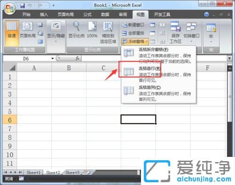Switch to Sheet3 worksheet tab
This screenshot has height=185, width=235.
pos(72,172)
